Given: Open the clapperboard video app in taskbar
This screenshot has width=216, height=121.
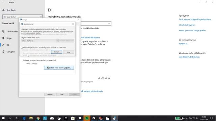Looking at the screenshot, I should point(108,118).
